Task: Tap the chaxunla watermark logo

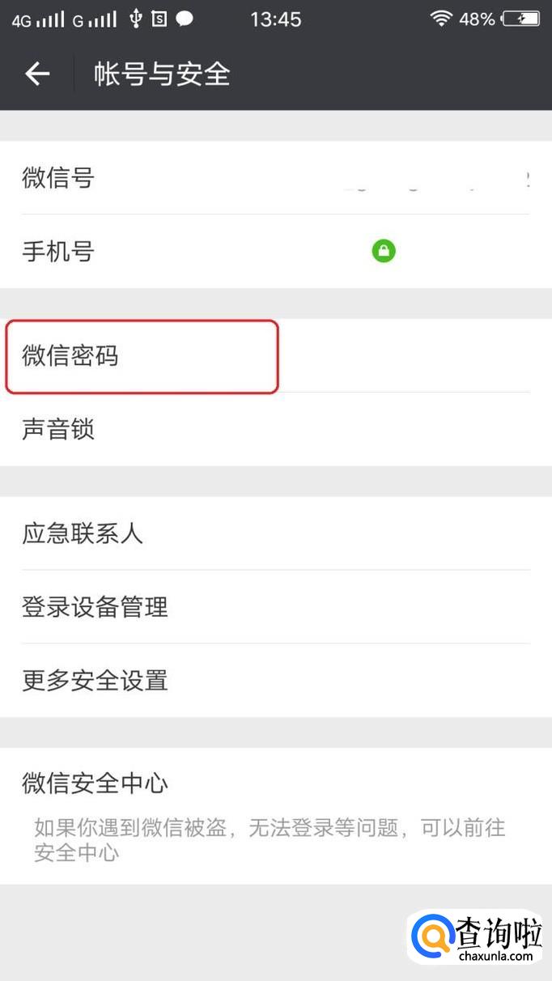Action: click(476, 937)
